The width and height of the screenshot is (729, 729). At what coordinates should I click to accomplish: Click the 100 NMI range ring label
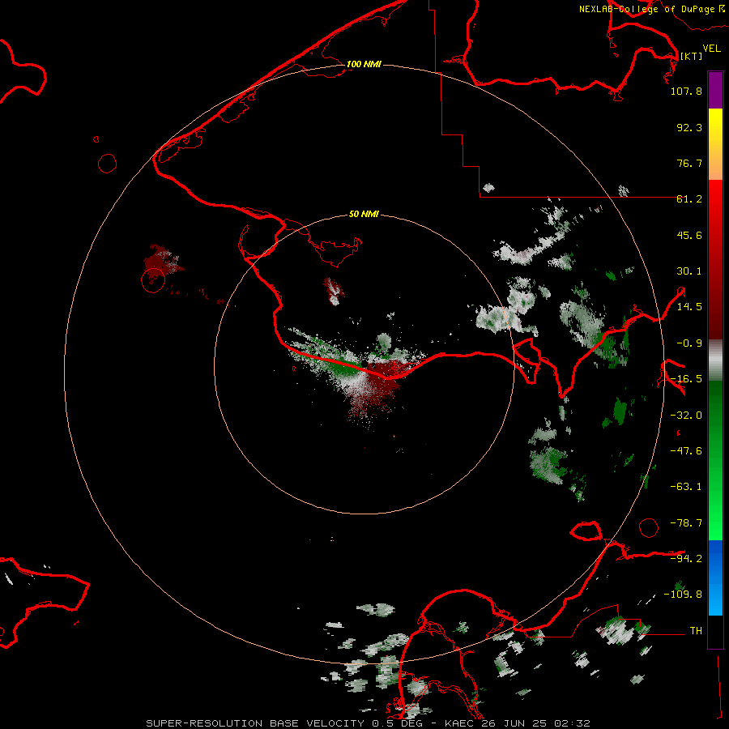(x=364, y=64)
